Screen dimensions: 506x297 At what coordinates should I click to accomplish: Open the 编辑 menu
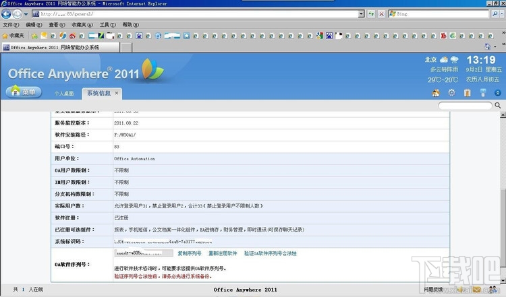tap(34, 25)
